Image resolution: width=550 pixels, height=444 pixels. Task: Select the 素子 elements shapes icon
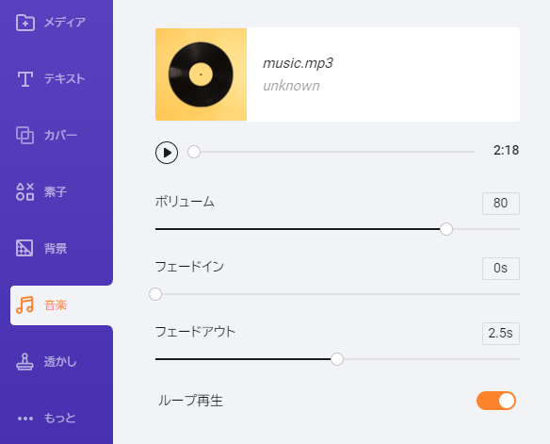pos(24,191)
